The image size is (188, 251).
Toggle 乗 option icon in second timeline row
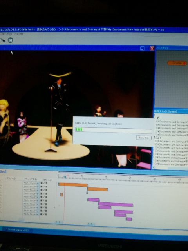click(x=42, y=187)
